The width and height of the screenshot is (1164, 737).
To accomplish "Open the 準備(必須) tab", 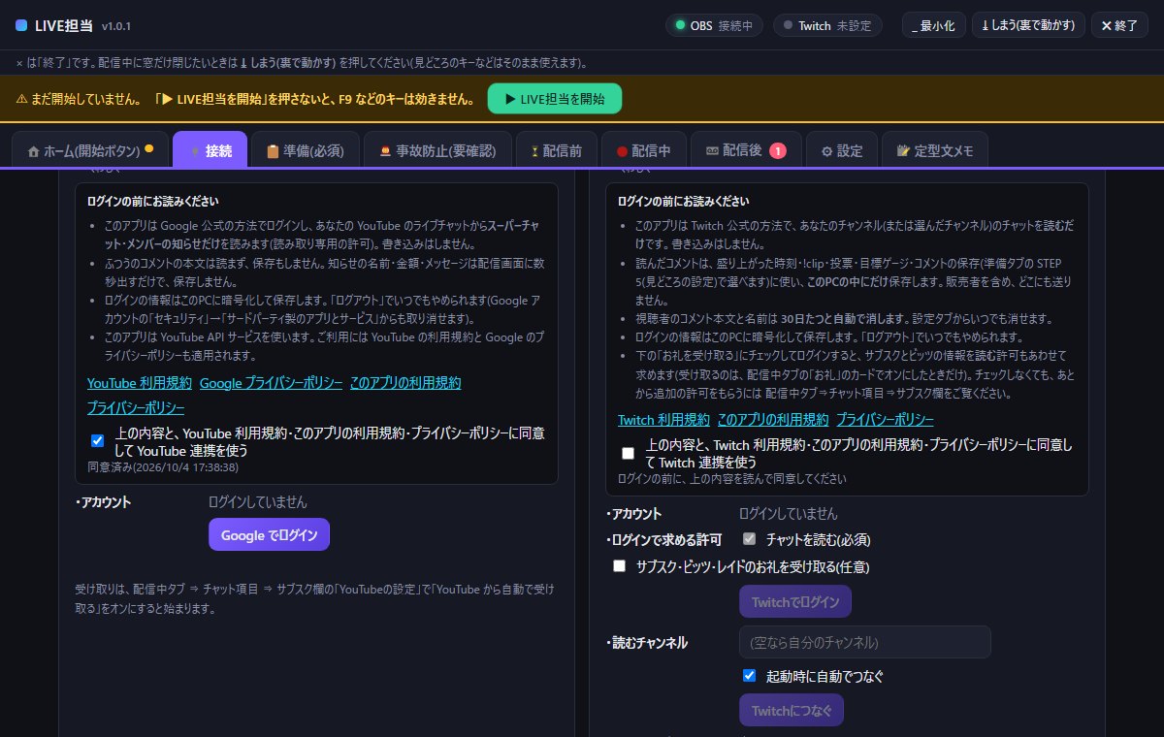I will (x=306, y=150).
